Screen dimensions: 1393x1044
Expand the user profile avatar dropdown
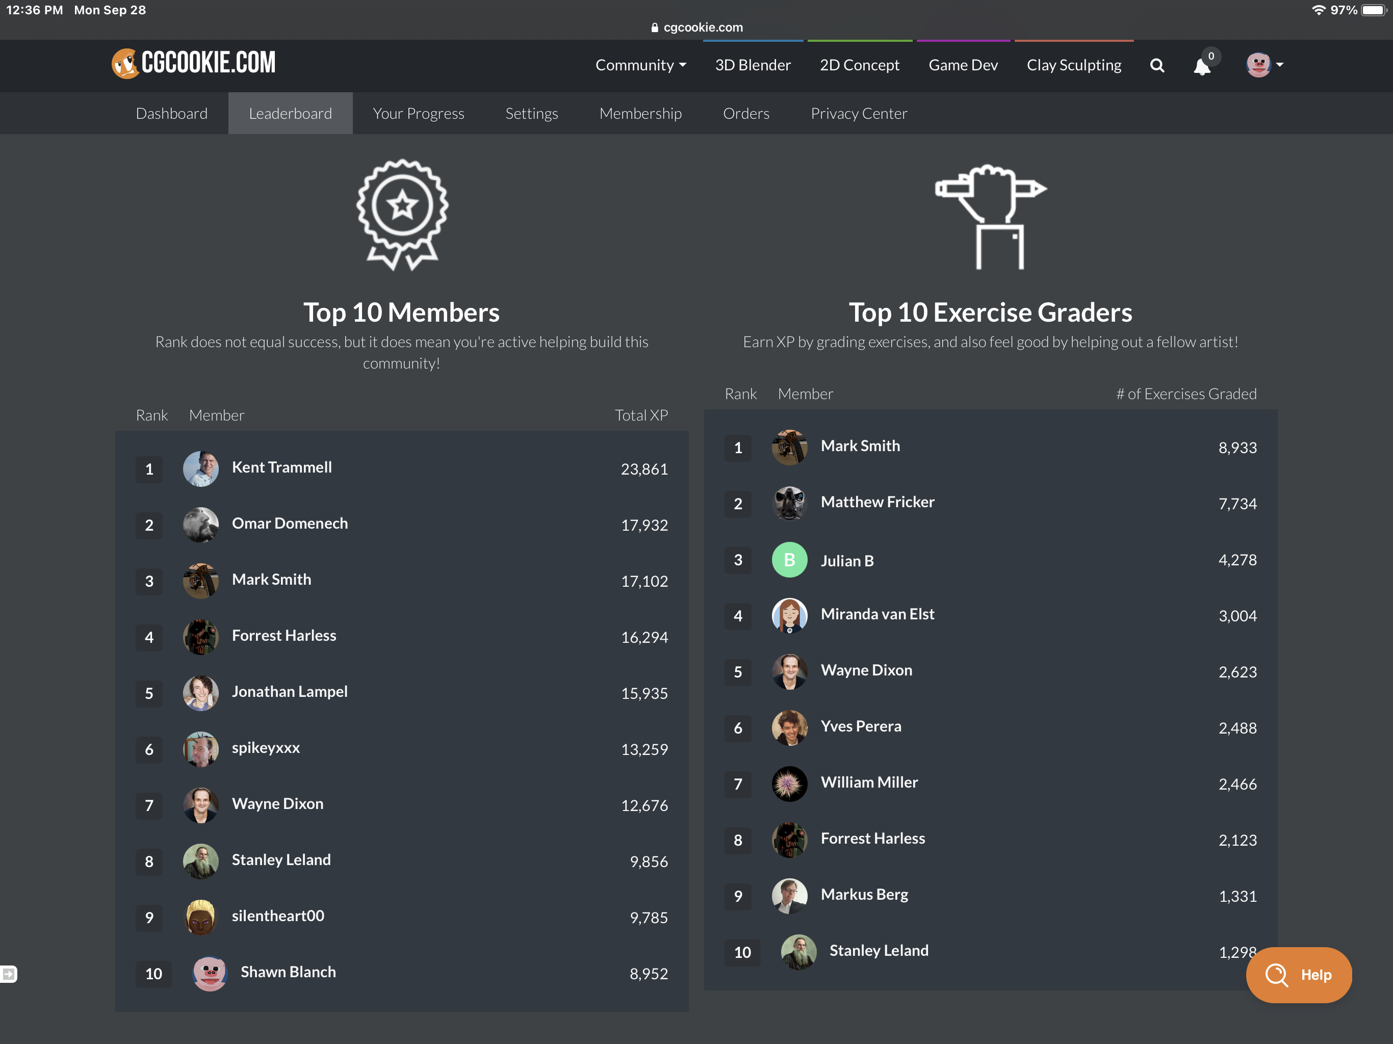tap(1265, 65)
